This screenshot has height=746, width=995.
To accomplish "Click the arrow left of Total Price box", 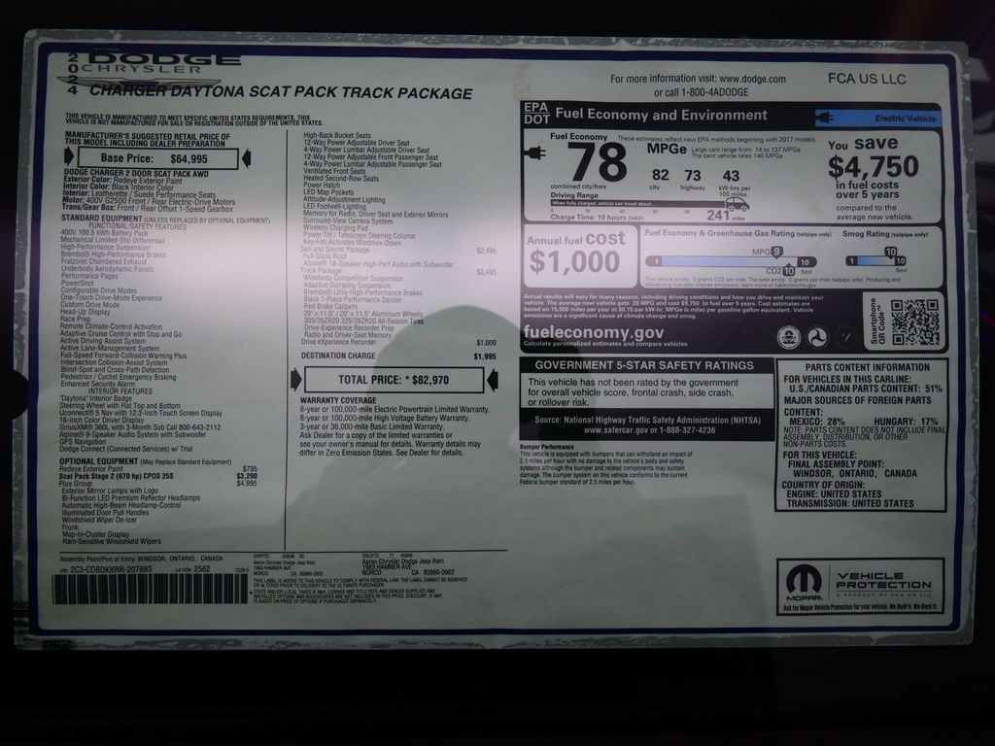I will tap(296, 380).
